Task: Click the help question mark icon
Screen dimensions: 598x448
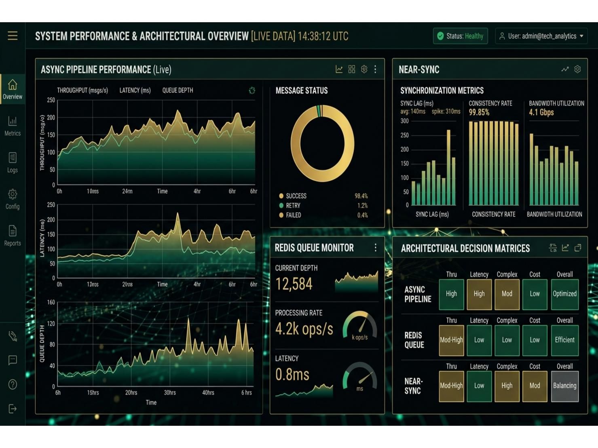Action: (13, 384)
